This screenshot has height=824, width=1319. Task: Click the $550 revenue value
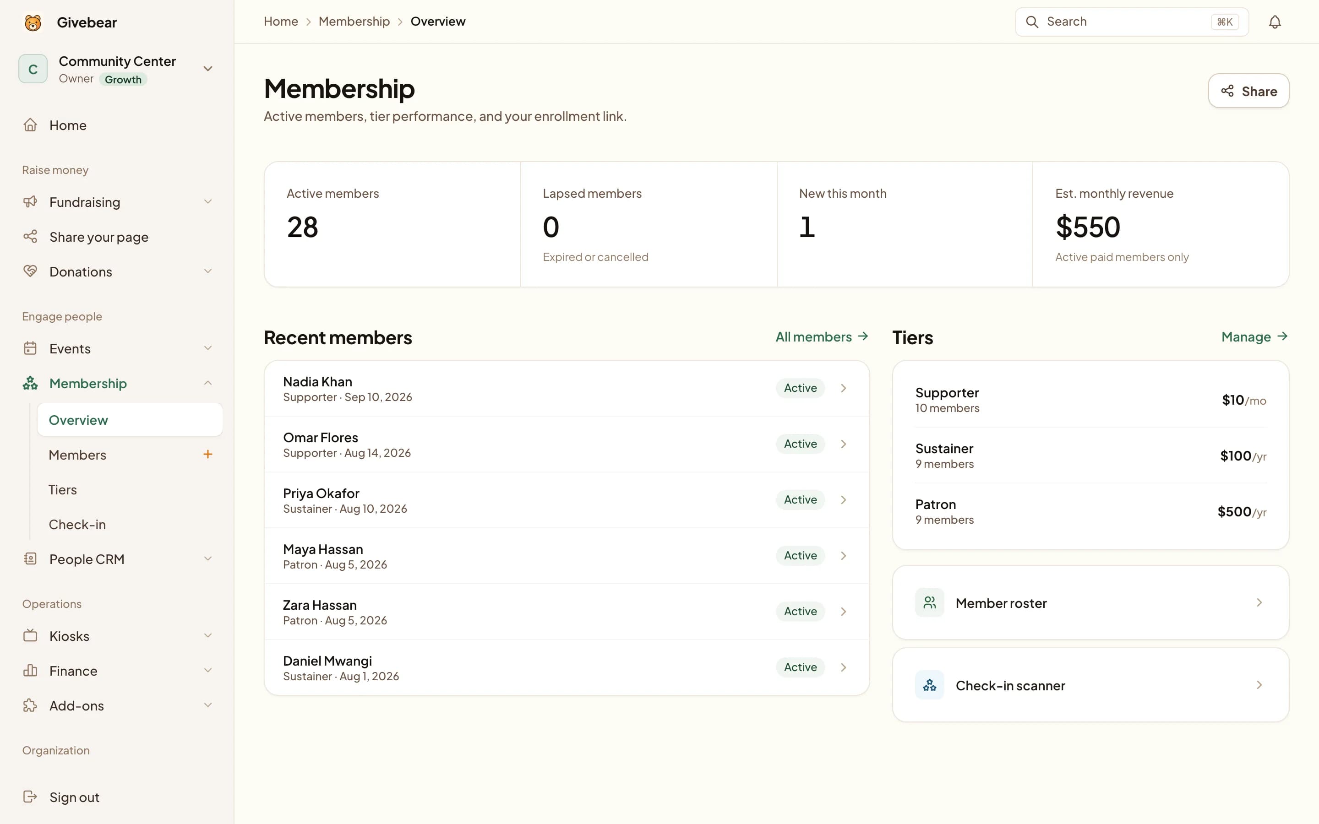pos(1087,227)
